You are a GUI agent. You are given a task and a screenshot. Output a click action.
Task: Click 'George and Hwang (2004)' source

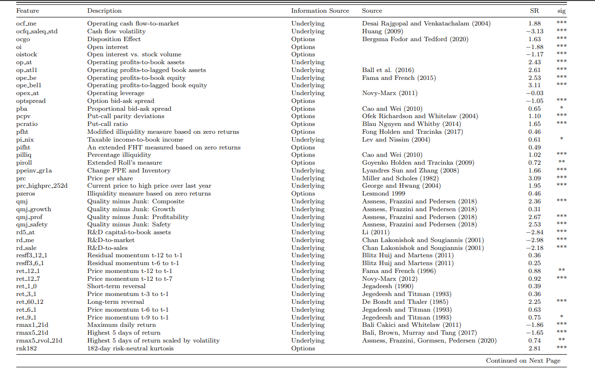(401, 186)
